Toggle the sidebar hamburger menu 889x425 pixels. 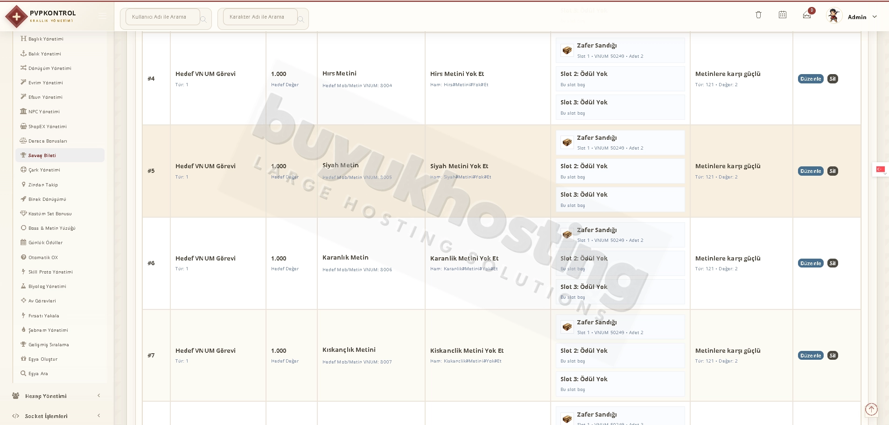point(102,16)
